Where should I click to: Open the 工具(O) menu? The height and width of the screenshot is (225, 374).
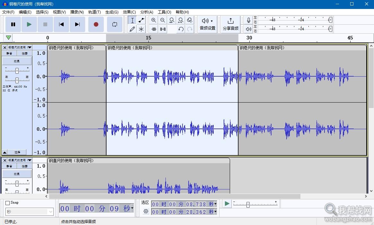[164, 12]
